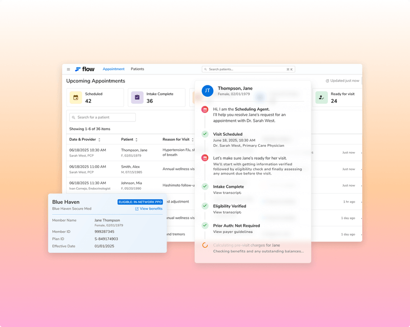Open the hamburger menu icon
Viewport: 410px width, 327px height.
(x=68, y=69)
